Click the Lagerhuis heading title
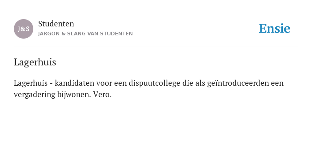The image size is (312, 156). (x=35, y=63)
